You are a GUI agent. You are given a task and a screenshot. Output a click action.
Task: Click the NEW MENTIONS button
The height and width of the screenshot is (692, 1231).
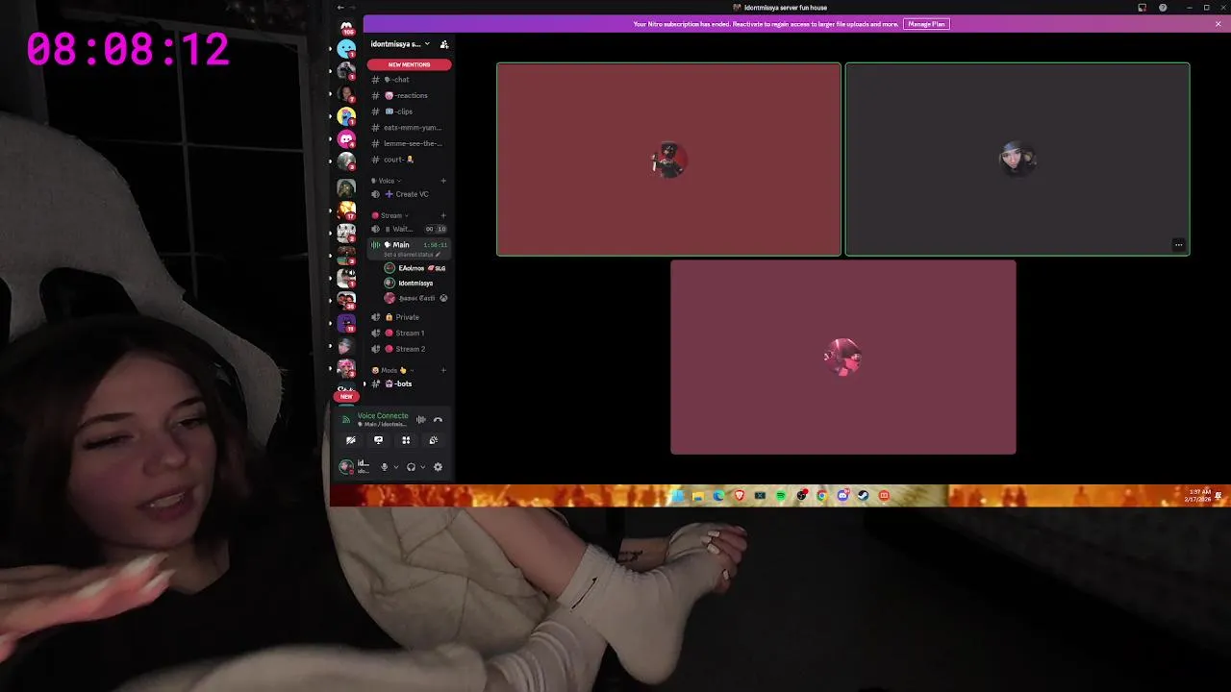pyautogui.click(x=409, y=64)
